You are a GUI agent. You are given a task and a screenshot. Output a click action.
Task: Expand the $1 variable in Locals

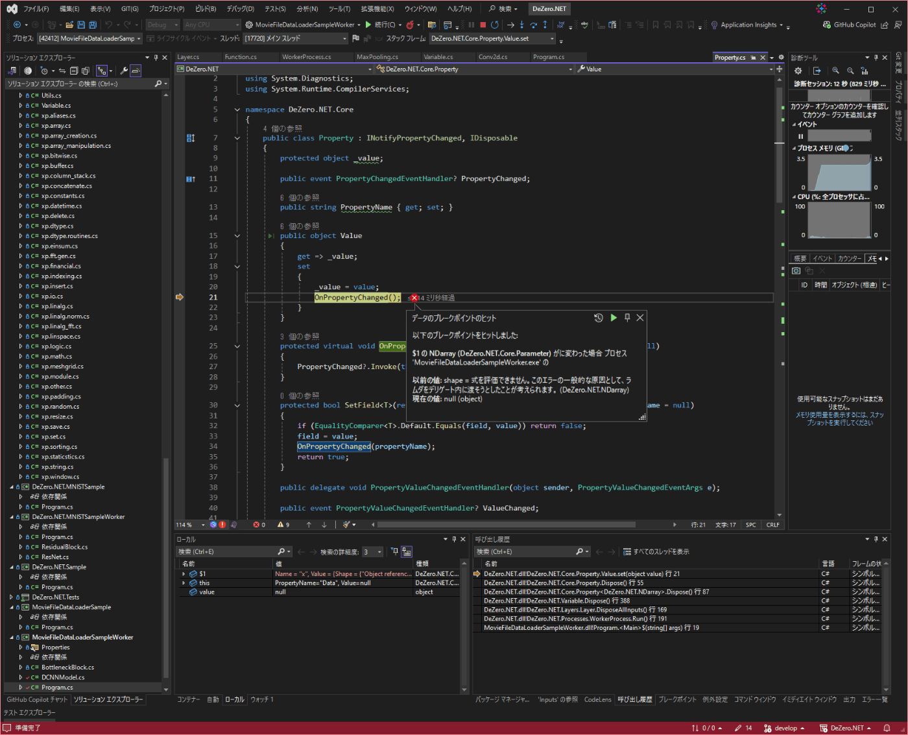point(184,574)
